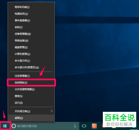This screenshot has width=139, height=130.
Task: Click the microphone icon in search box
Action: [75, 126]
